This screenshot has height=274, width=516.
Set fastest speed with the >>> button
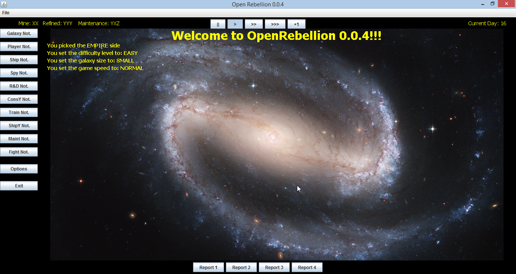tap(275, 24)
